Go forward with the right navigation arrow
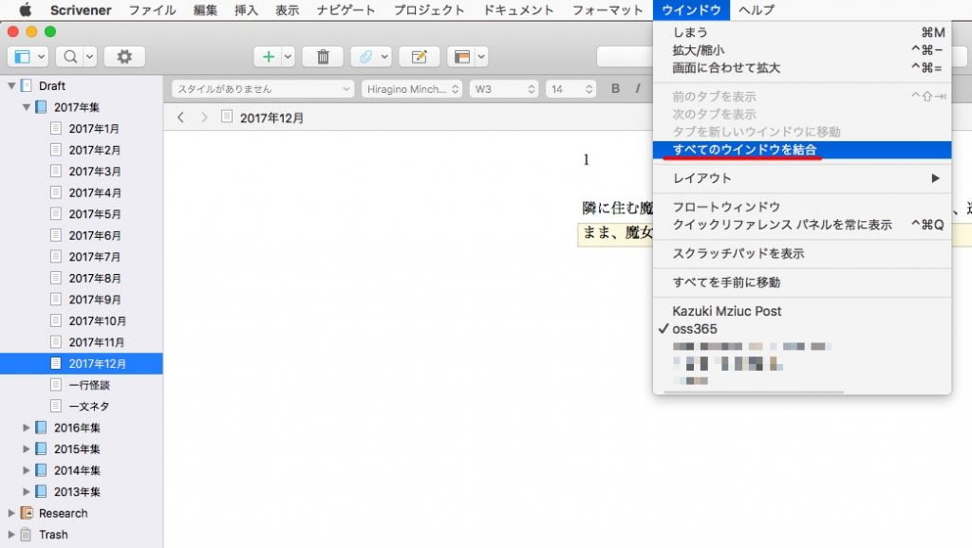 coord(204,117)
